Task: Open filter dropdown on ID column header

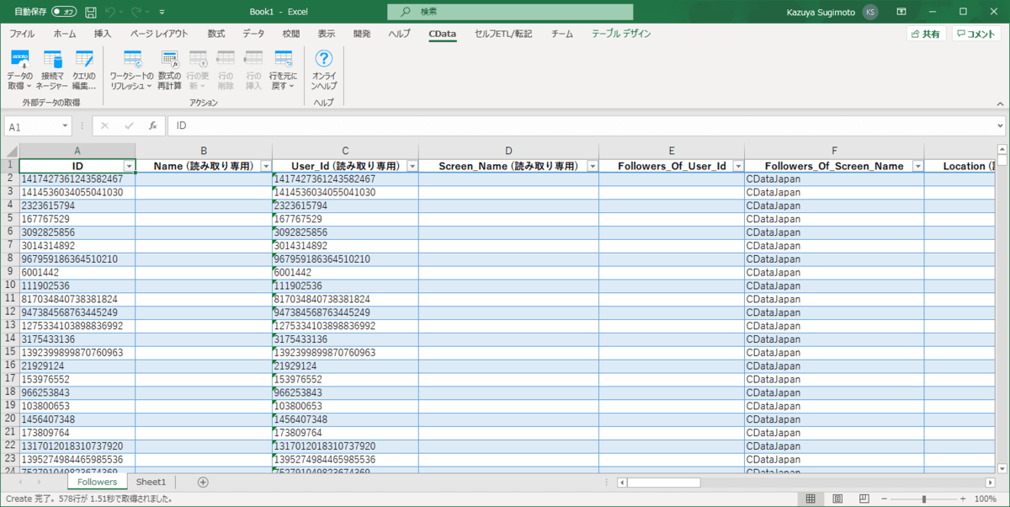Action: point(129,167)
